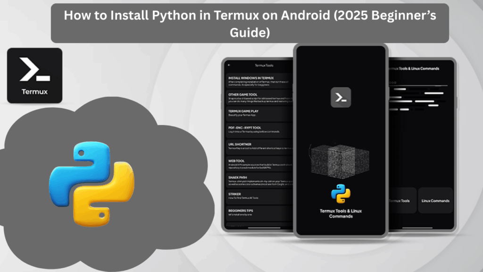Tap the Termux Tools button on right phone
This screenshot has height=272, width=483.
tap(399, 200)
